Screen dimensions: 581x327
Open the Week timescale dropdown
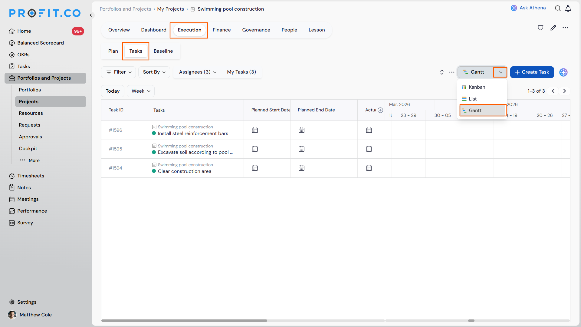(x=141, y=91)
